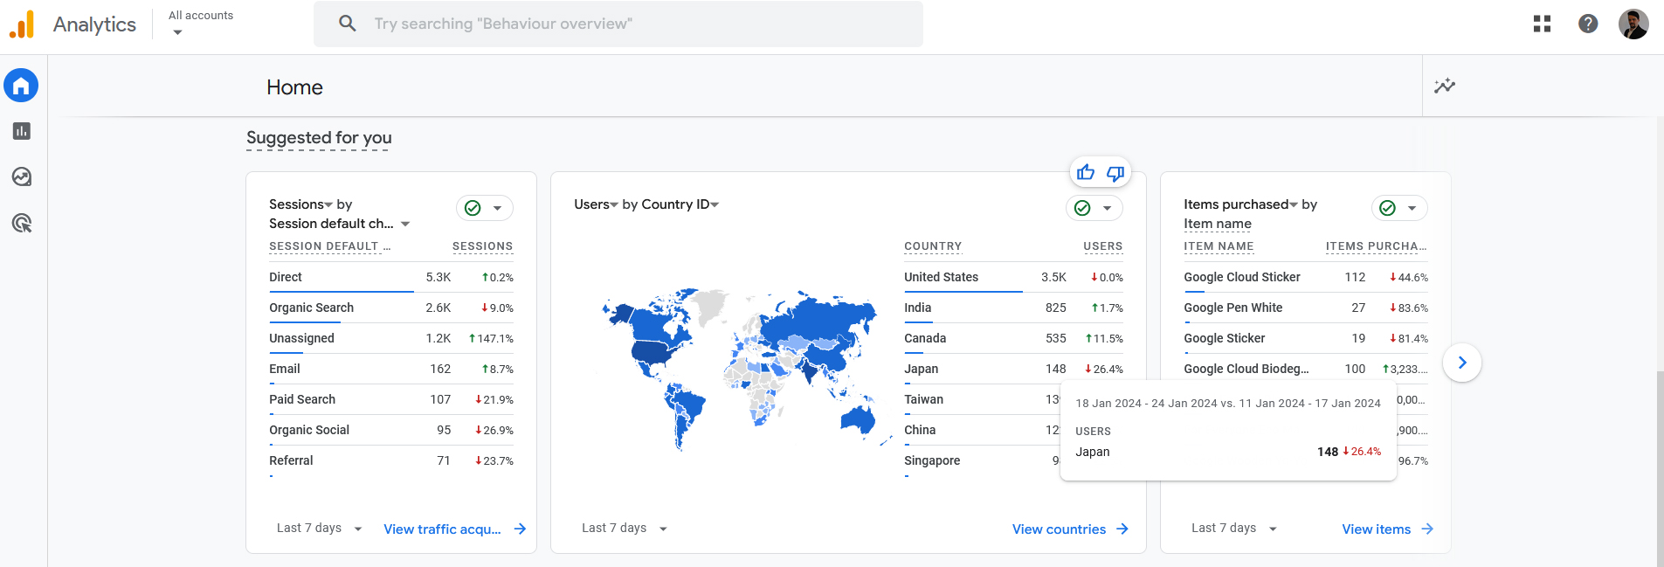Select the Singapore country row
This screenshot has height=567, width=1664.
(982, 460)
